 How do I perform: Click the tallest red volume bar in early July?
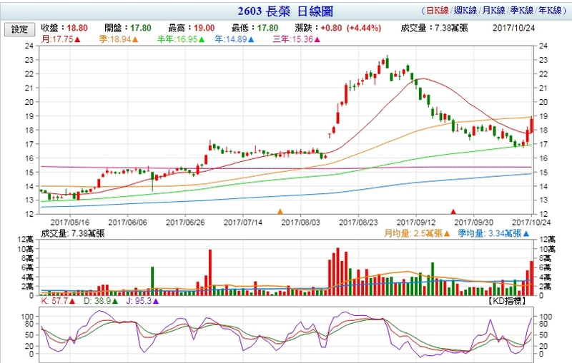click(x=210, y=272)
